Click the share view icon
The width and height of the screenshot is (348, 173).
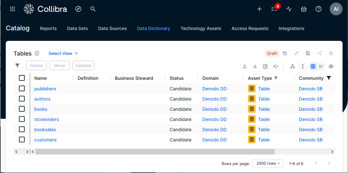(319, 53)
